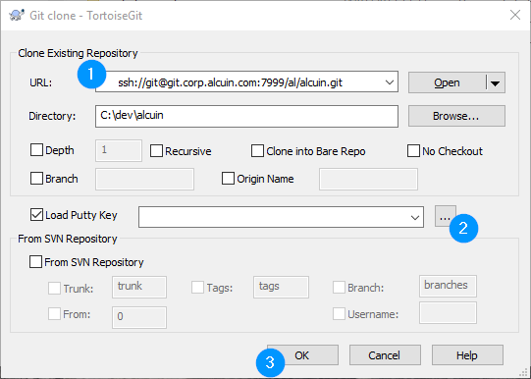Click the Open URL button
This screenshot has height=379, width=531.
(447, 82)
